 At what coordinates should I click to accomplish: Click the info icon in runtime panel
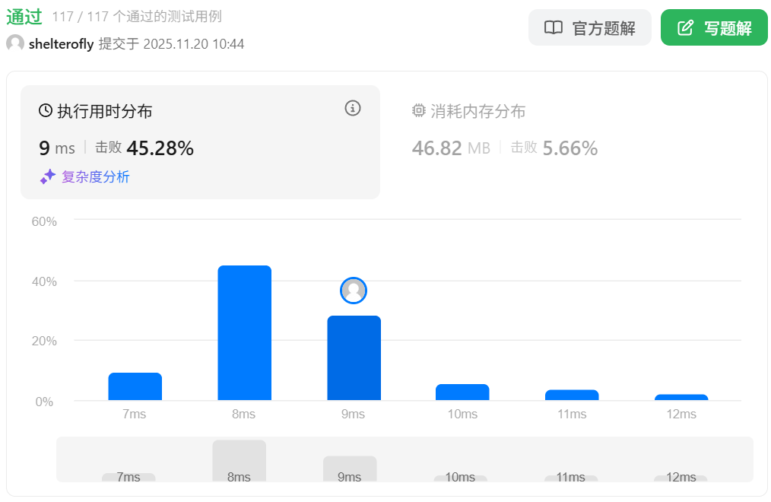click(x=353, y=108)
